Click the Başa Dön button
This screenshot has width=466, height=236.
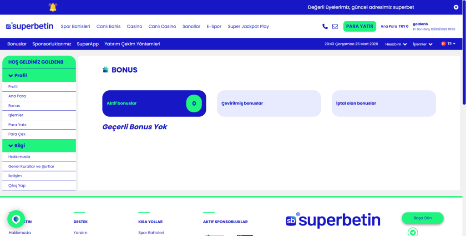422,218
